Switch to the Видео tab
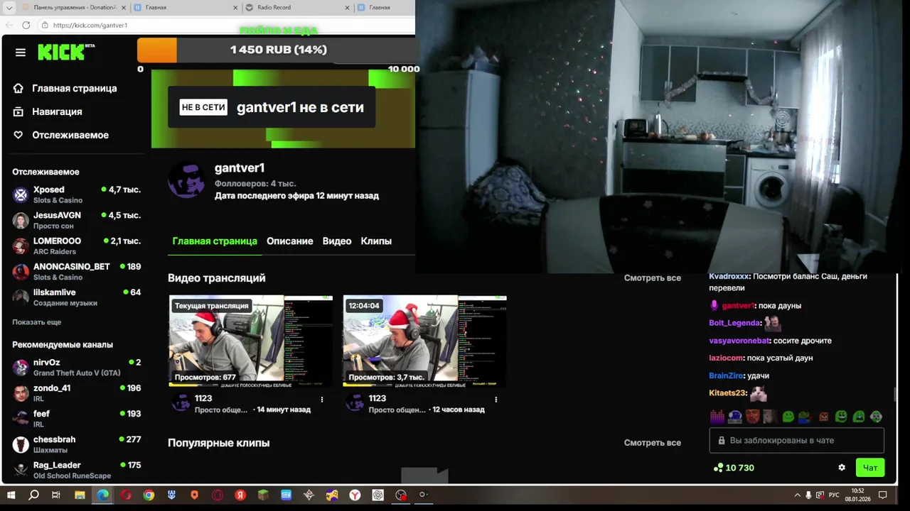 coord(337,241)
